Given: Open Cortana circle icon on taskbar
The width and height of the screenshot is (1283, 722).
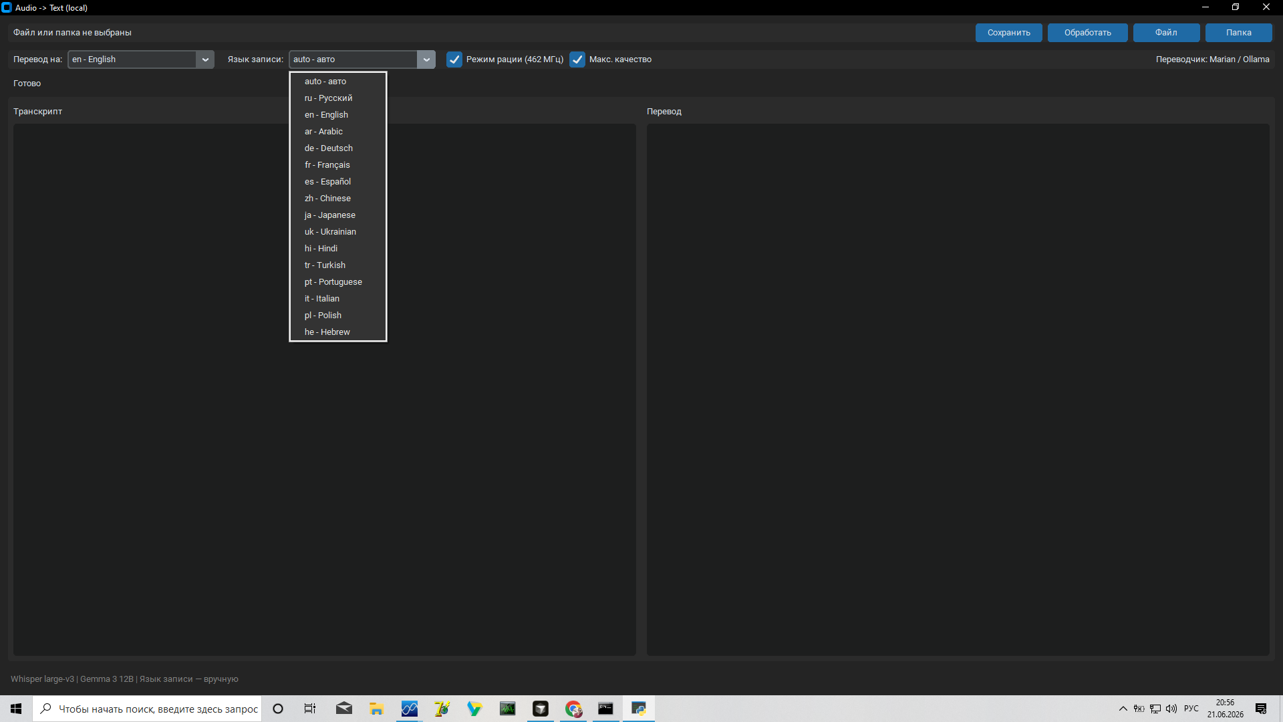Looking at the screenshot, I should pos(278,709).
